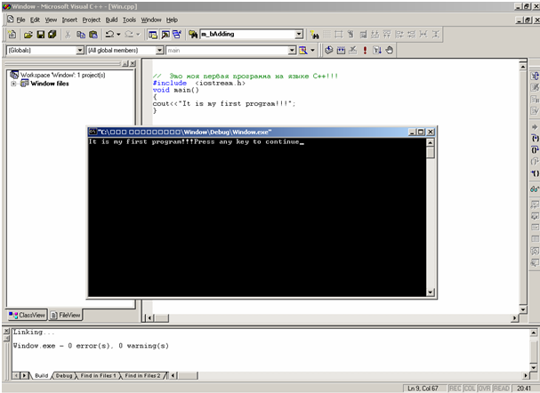This screenshot has height=393, width=540.
Task: Open the m_bAdding find combo box
Action: (299, 35)
